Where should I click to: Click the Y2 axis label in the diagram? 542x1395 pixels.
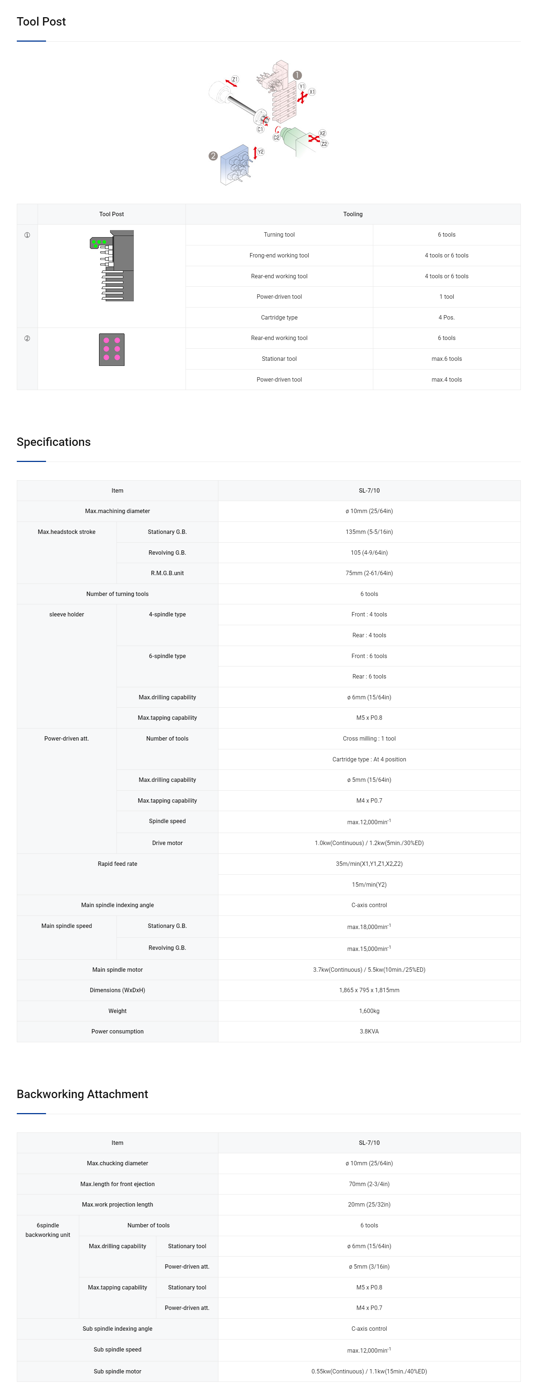(x=261, y=152)
